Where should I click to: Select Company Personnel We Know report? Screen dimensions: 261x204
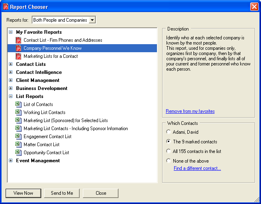coord(52,48)
